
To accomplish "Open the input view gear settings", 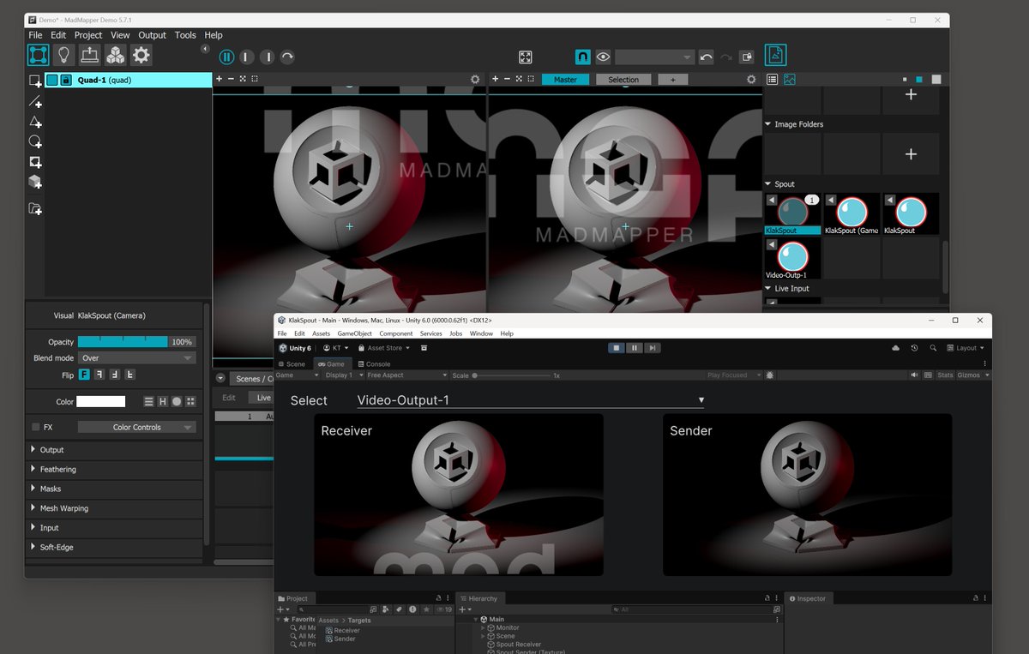I will point(475,80).
